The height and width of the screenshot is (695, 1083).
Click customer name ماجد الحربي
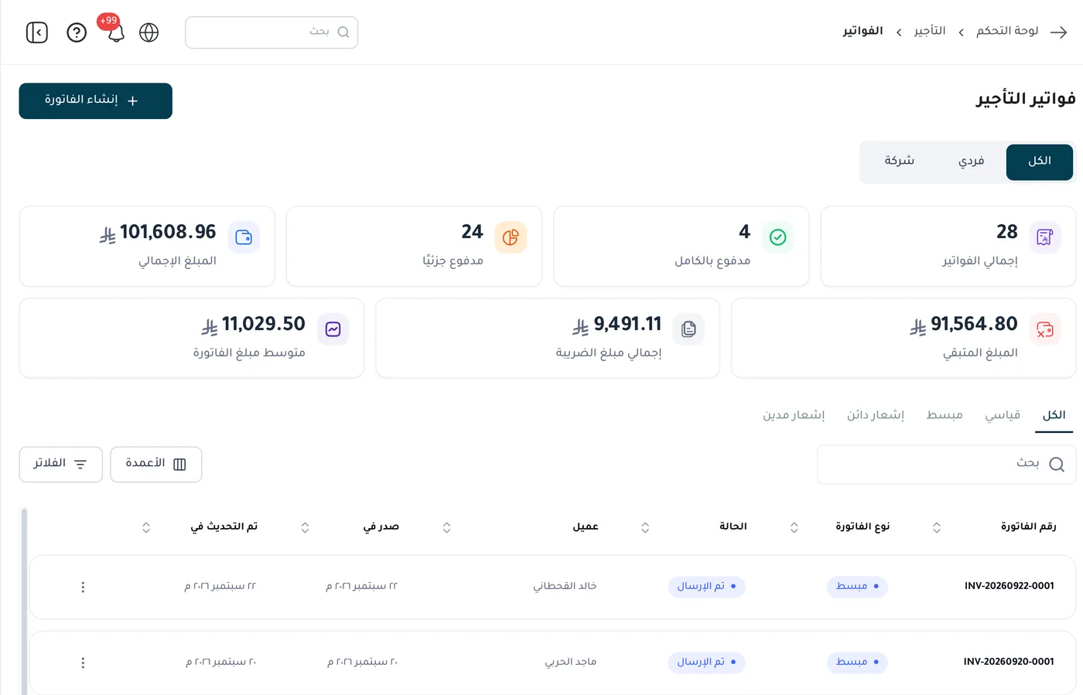pyautogui.click(x=570, y=662)
